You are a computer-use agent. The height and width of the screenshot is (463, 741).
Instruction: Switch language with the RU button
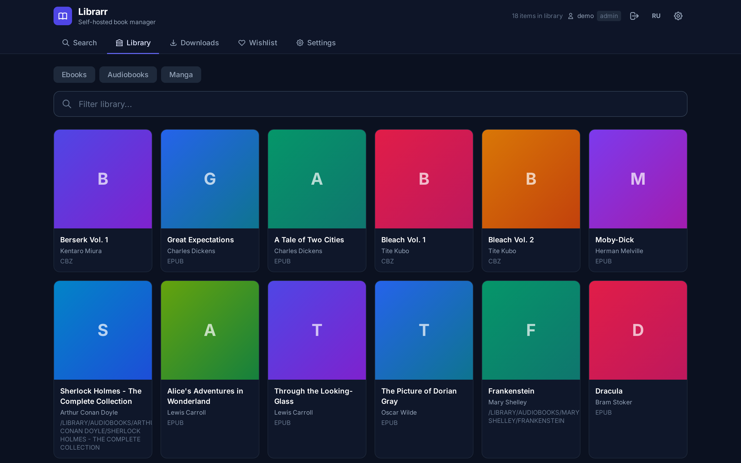(x=656, y=16)
